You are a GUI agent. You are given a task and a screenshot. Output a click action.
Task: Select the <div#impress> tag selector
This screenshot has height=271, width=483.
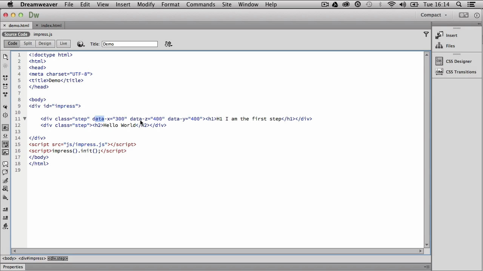32,259
